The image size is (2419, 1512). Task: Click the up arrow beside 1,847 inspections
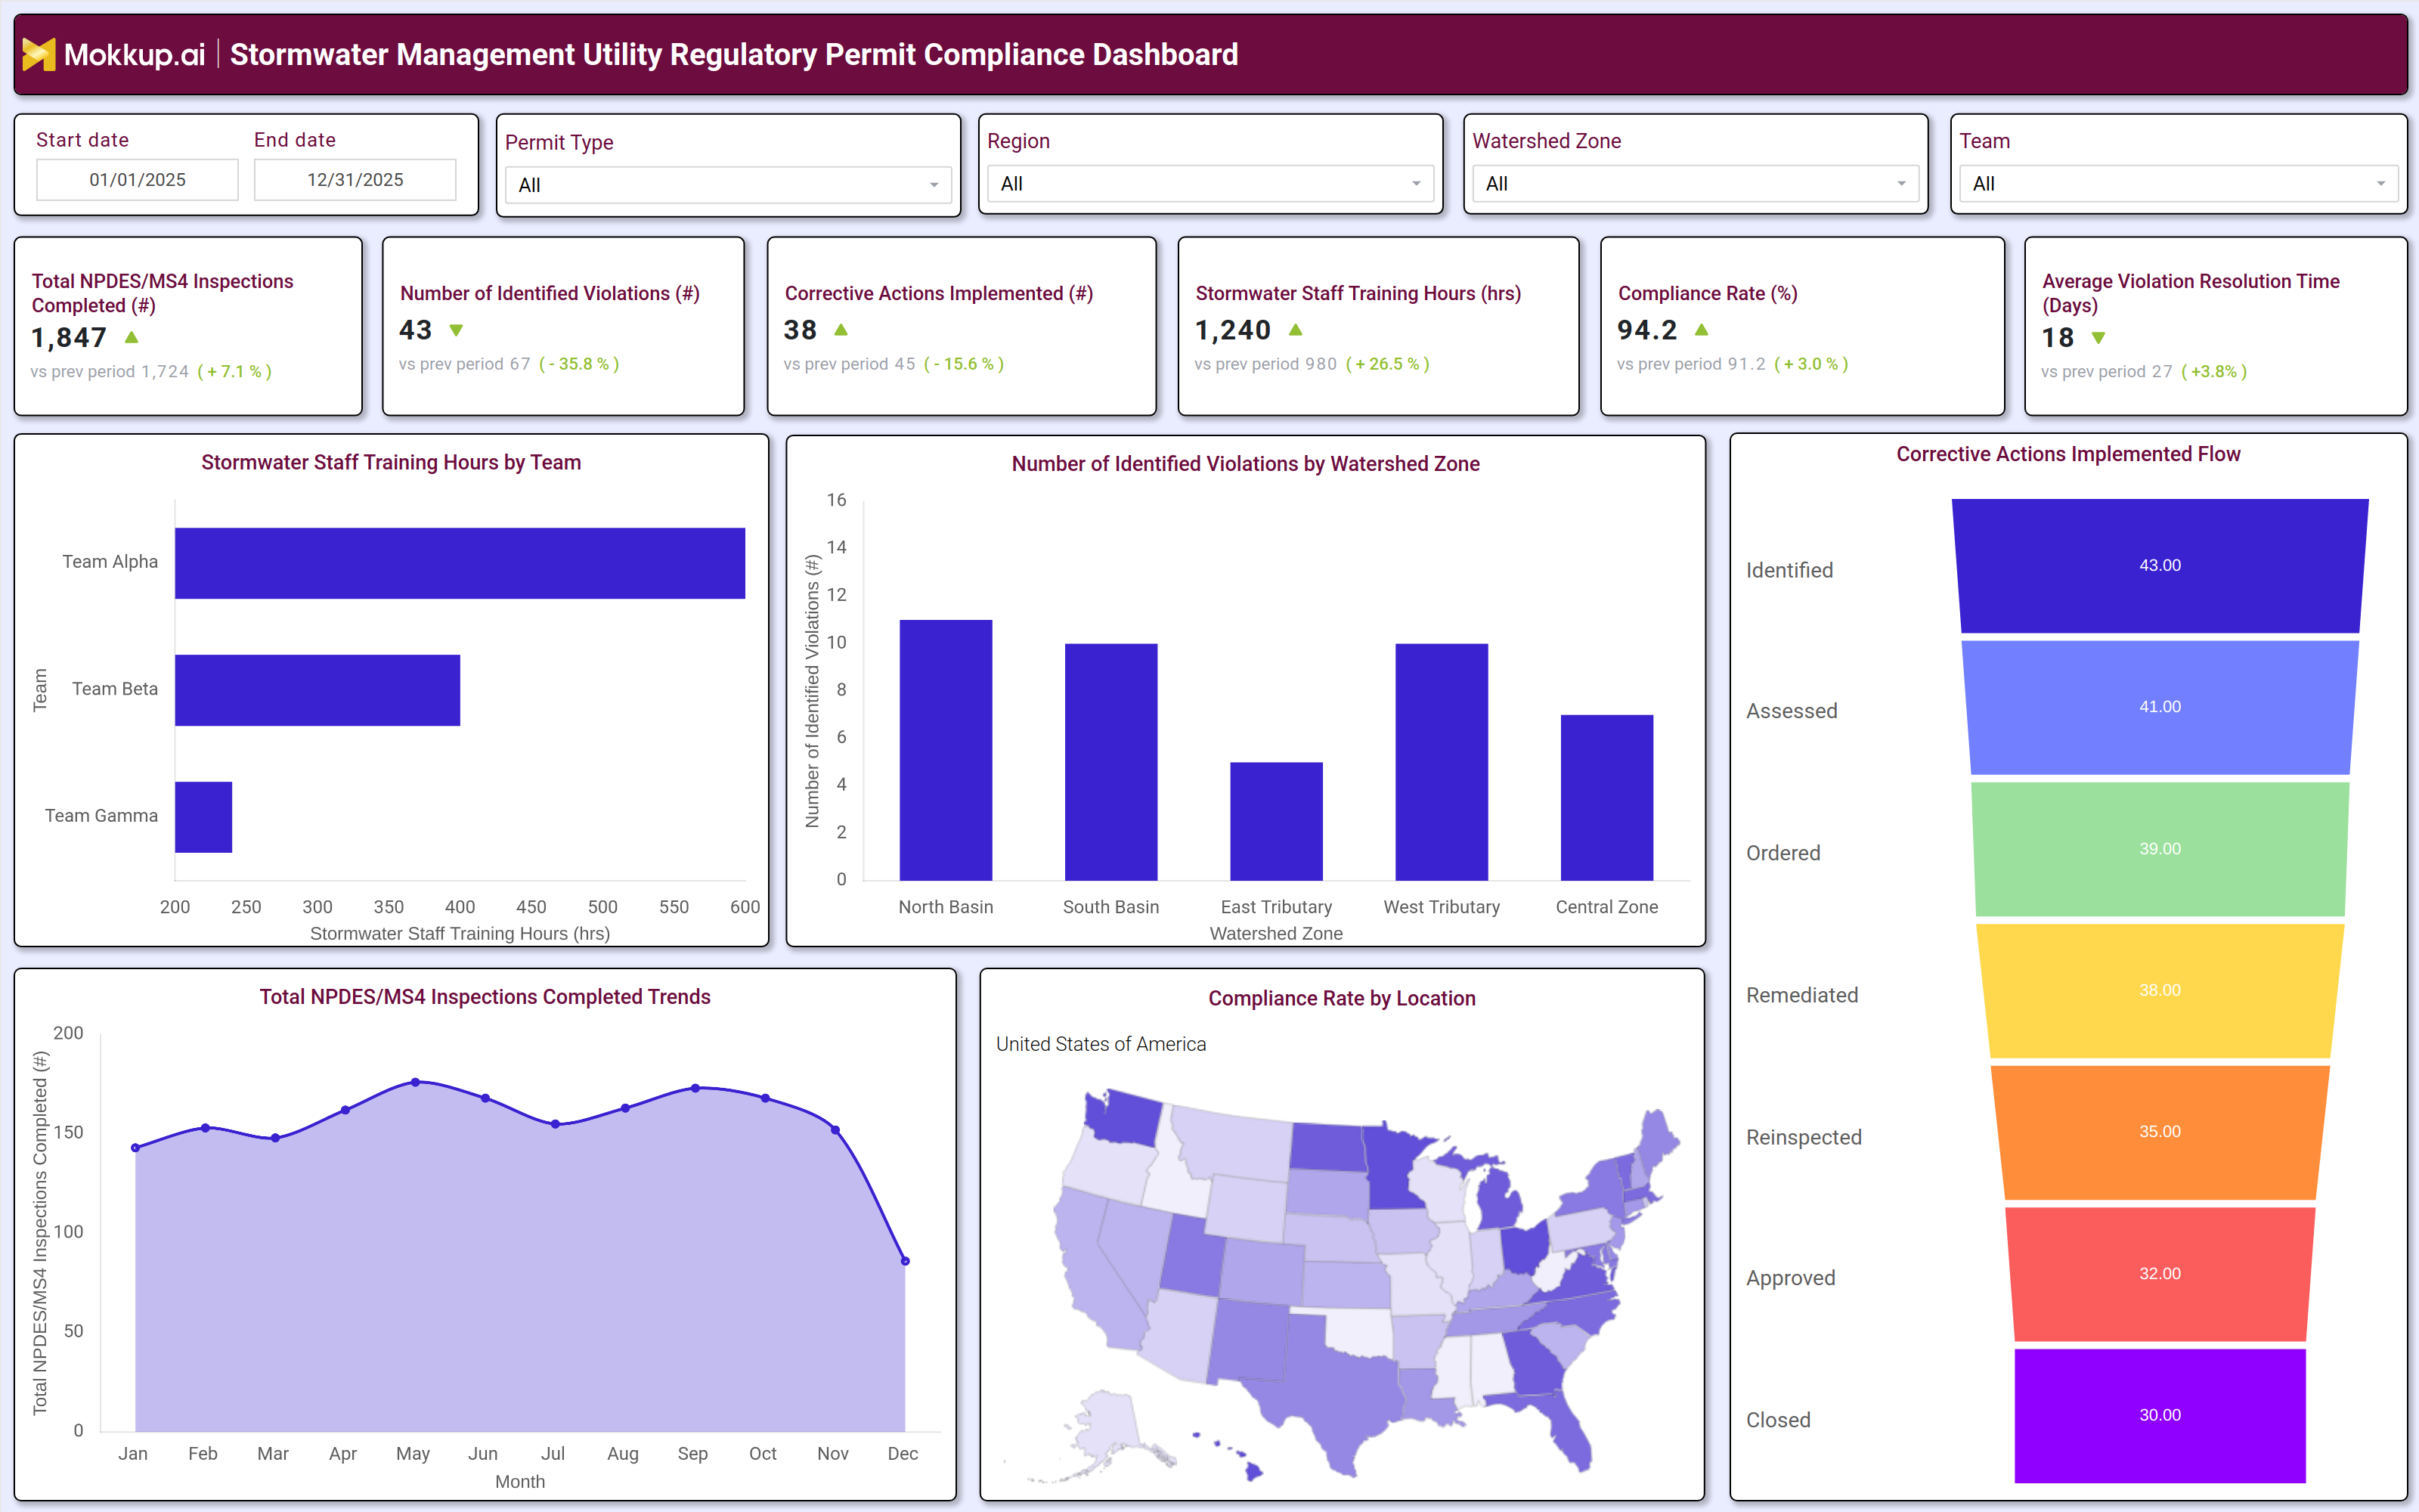click(x=131, y=337)
